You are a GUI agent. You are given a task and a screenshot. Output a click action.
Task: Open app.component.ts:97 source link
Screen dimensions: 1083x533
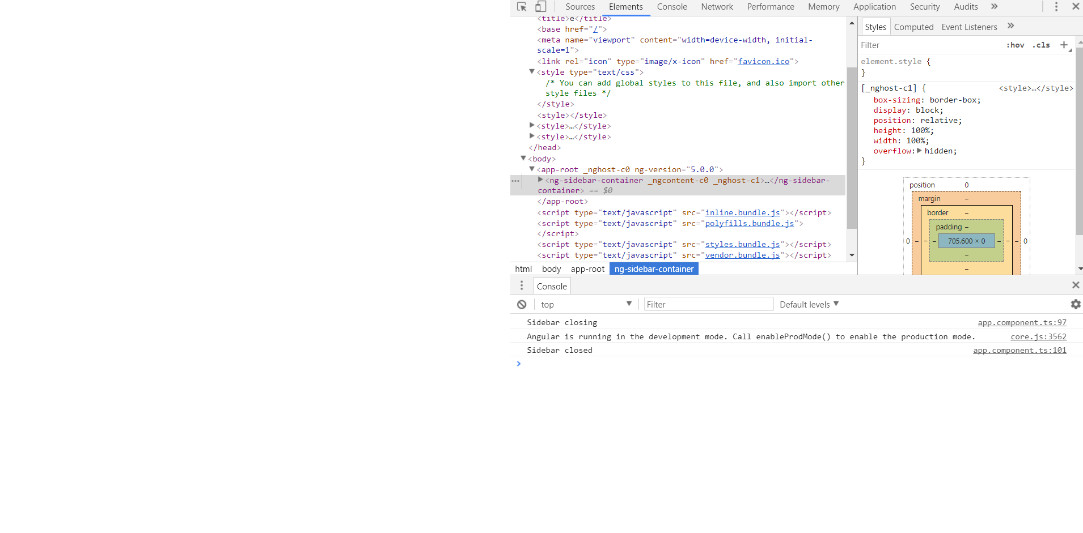pyautogui.click(x=1022, y=322)
